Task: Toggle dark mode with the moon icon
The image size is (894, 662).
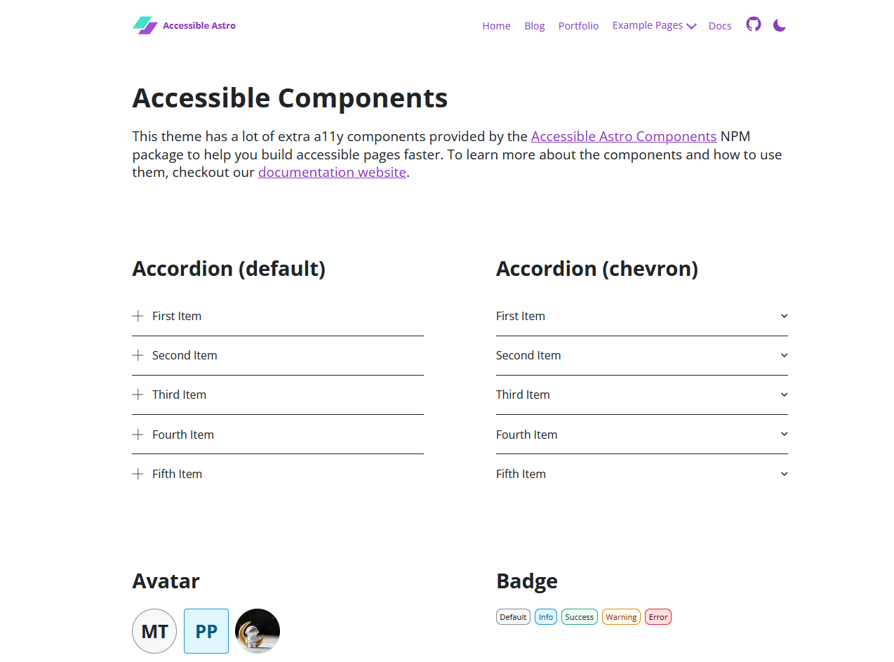Action: click(779, 25)
